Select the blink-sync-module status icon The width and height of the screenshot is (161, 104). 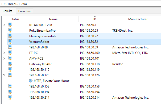[x=10, y=36]
